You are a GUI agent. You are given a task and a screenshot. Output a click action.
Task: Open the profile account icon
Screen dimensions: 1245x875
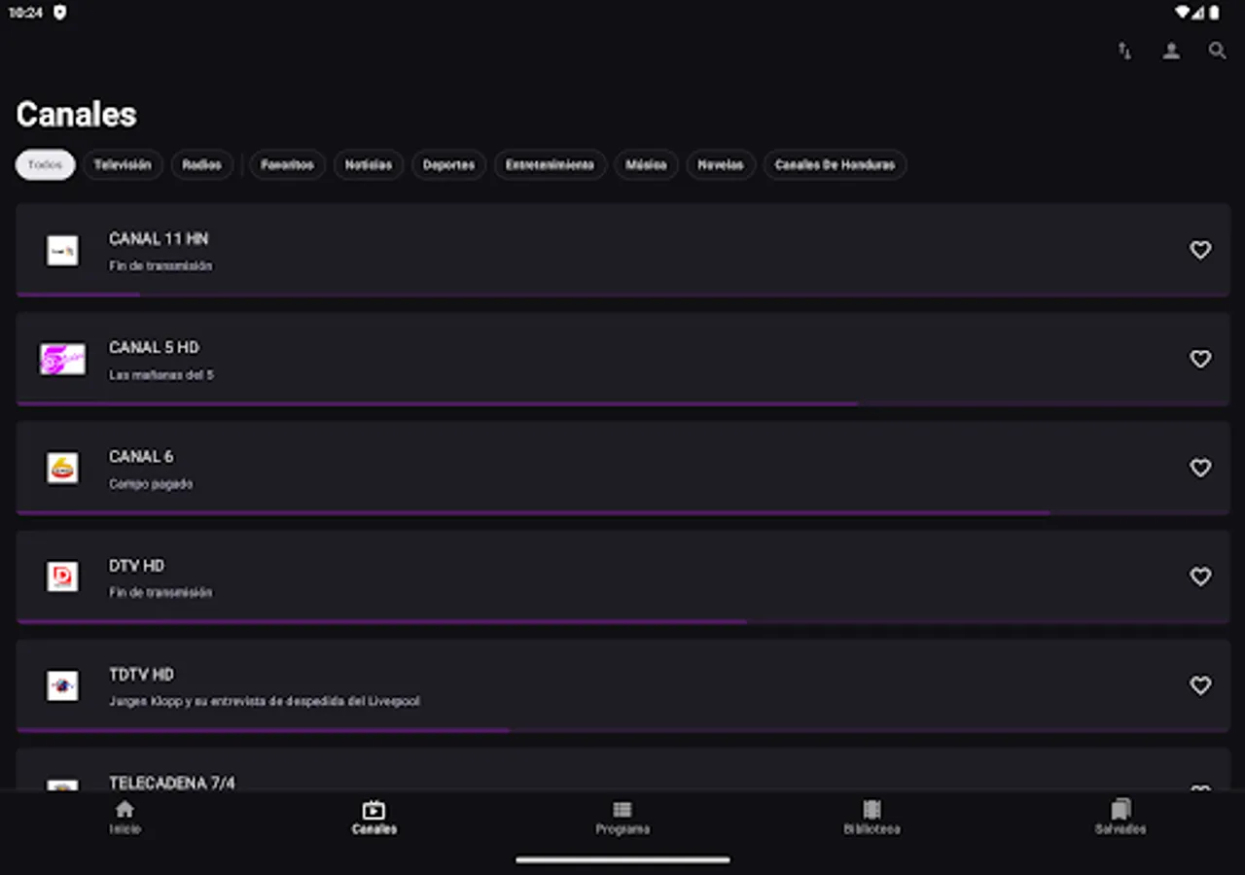pyautogui.click(x=1171, y=51)
